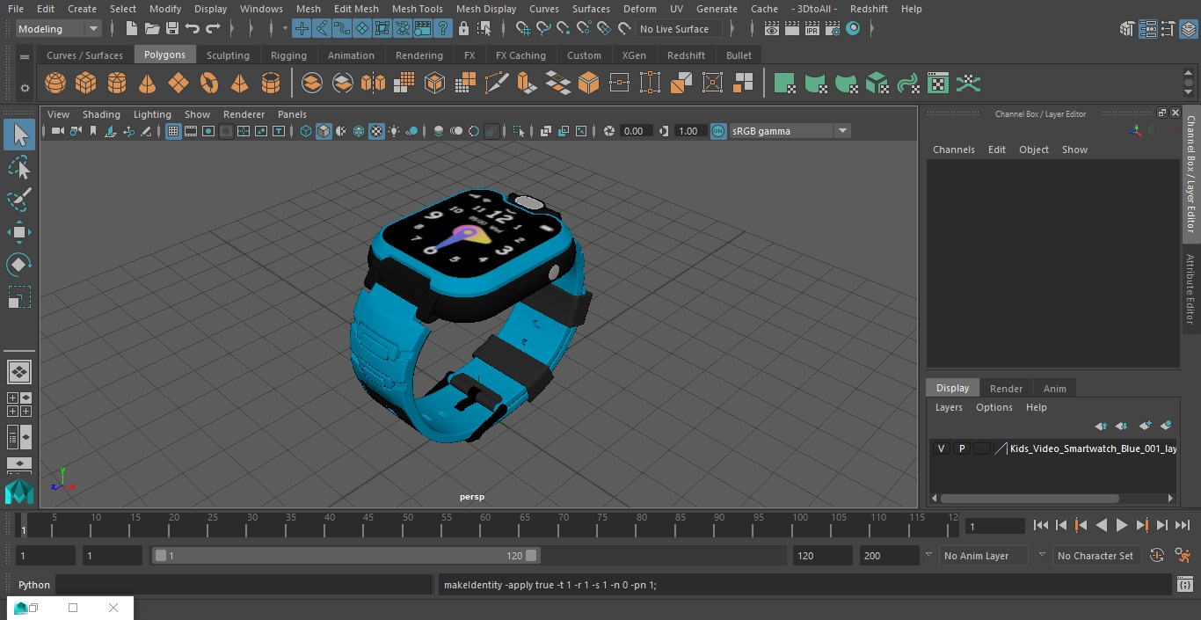Screen dimensions: 1201x620
Task: Create a polygon cube from shelf
Action: [86, 84]
